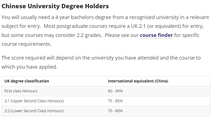The height and width of the screenshot is (118, 212).
Task: Select the UK degree classification column header
Action: click(x=27, y=81)
